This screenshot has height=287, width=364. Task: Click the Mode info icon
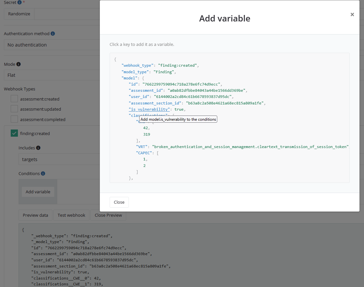19,64
